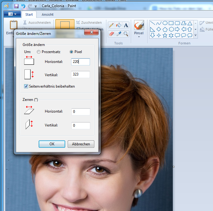213x211 pixels.
Task: Select the Polygon shape
Action: (x=184, y=23)
